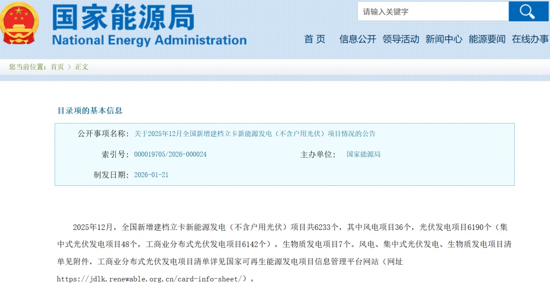
Task: Click the 正文 breadcrumb entry
Action: pyautogui.click(x=81, y=67)
